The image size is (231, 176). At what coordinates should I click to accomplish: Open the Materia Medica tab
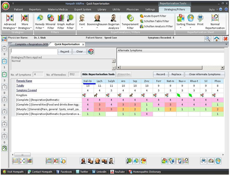pos(58,9)
